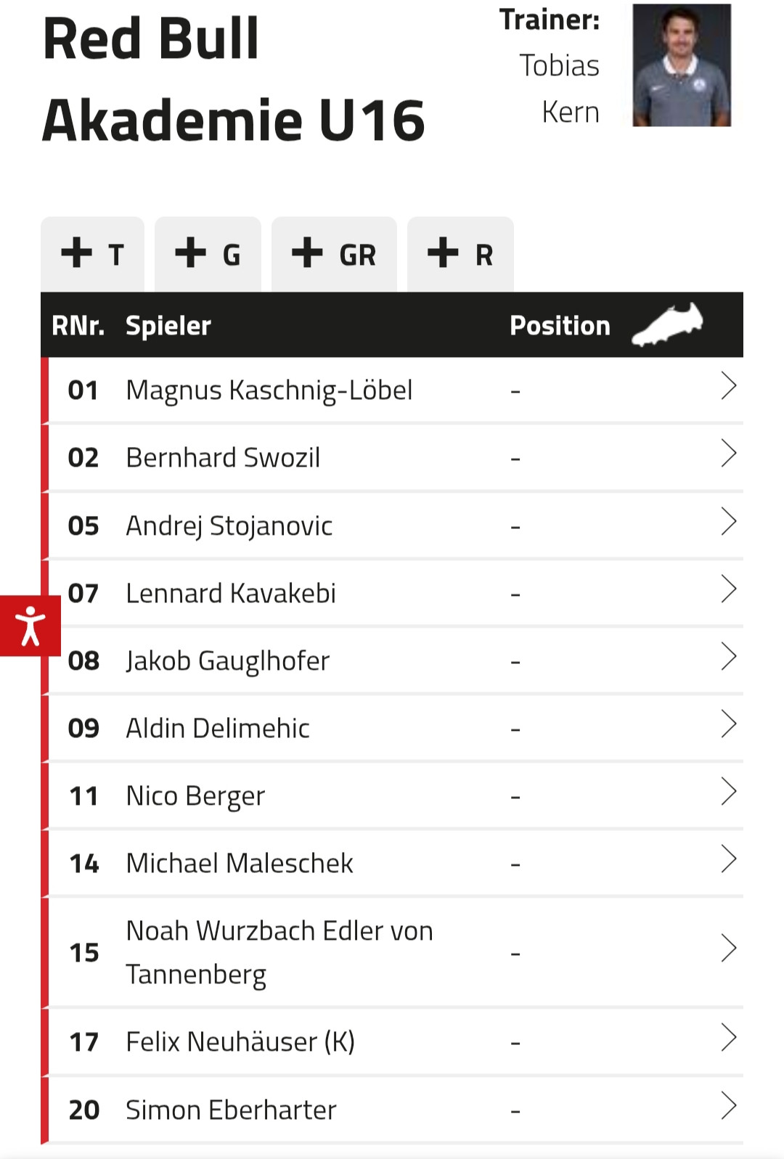Open the red accessibility widget icon
Screen dimensions: 784x1159
click(x=30, y=626)
